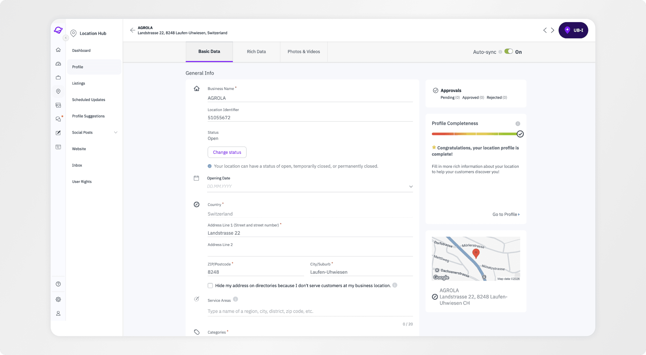The image size is (646, 355).
Task: Click the Change status button
Action: click(227, 152)
